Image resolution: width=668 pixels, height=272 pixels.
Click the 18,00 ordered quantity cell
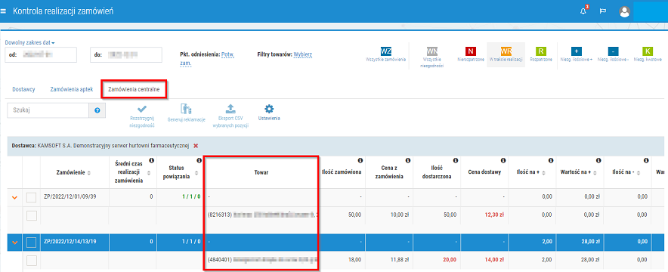point(355,260)
